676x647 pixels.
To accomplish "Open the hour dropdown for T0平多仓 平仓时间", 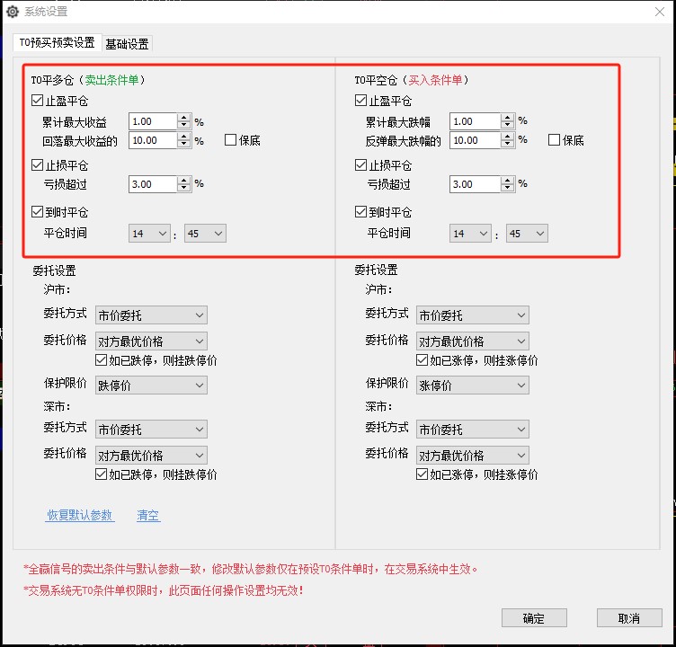I will (150, 234).
